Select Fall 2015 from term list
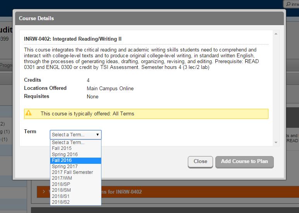The width and height of the screenshot is (299, 213). 76,148
